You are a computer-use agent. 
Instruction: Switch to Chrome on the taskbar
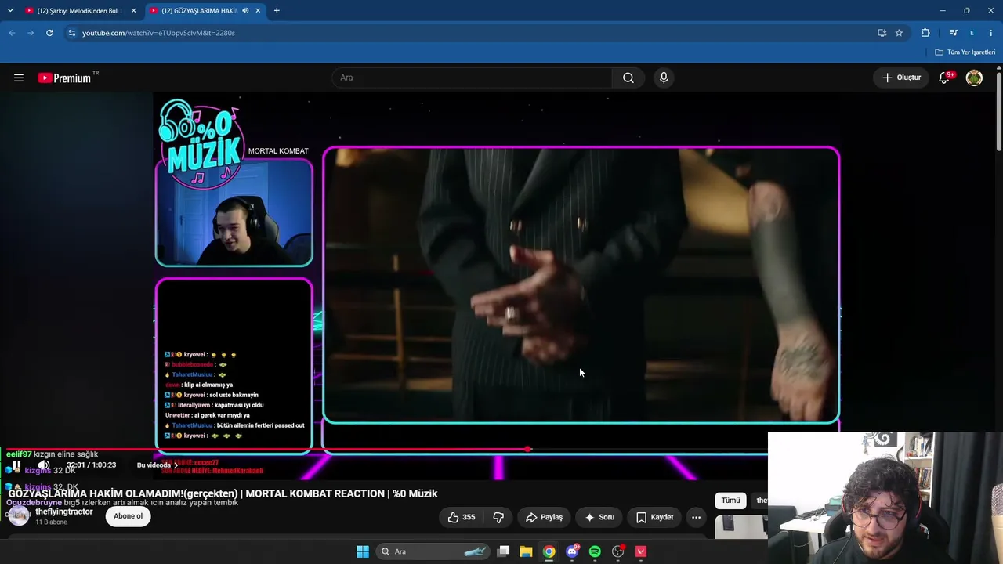point(549,551)
